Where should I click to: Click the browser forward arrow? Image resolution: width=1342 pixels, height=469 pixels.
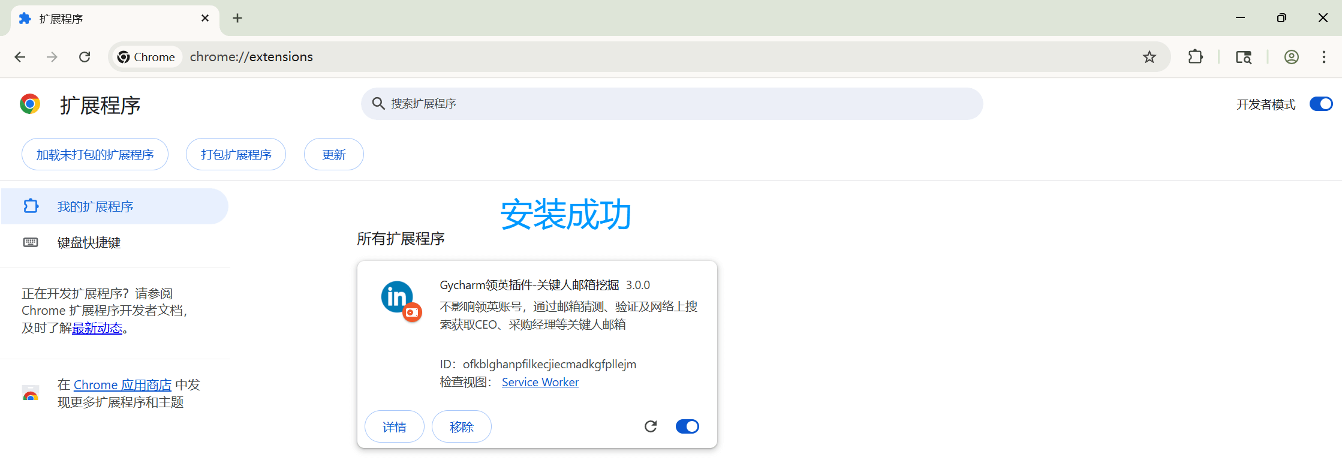click(52, 57)
